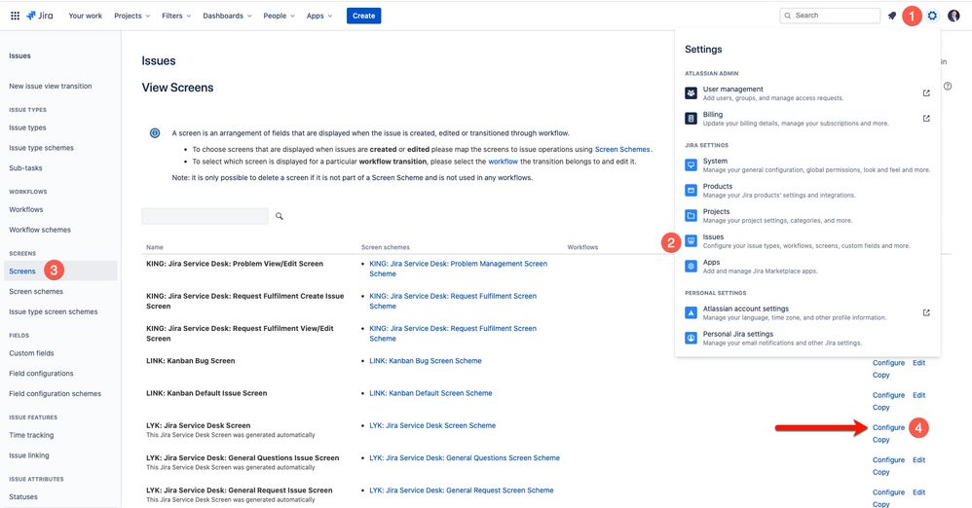Click the User management icon
This screenshot has width=972, height=508.
[x=691, y=92]
